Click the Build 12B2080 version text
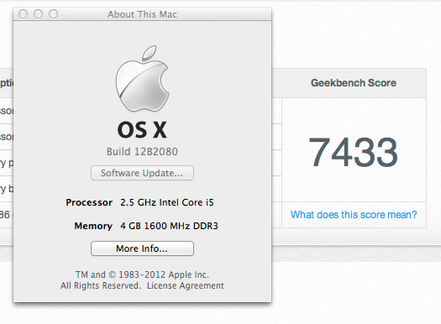This screenshot has width=441, height=324. pos(142,152)
